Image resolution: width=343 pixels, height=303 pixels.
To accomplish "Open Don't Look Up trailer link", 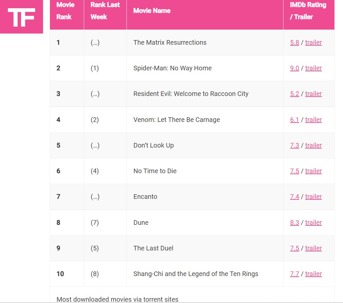I will pos(313,145).
